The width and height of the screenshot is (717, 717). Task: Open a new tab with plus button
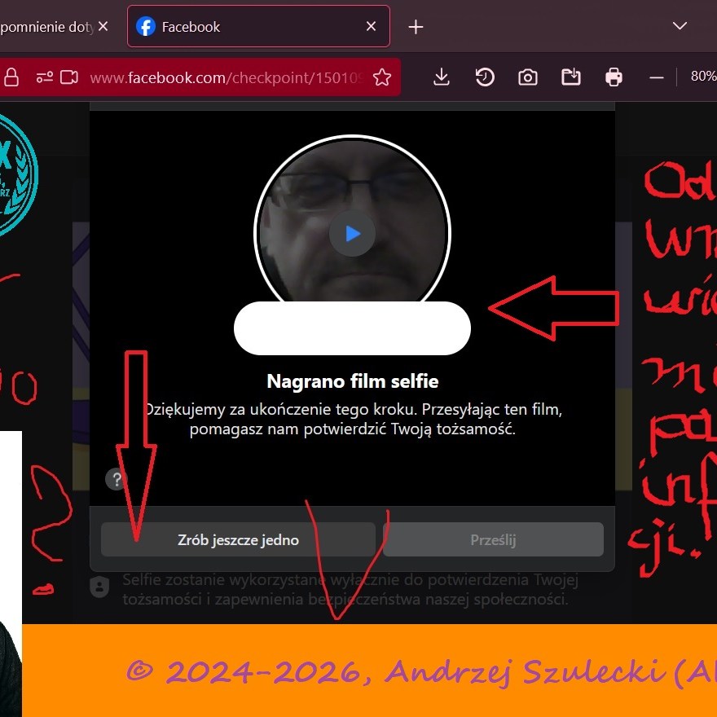[x=416, y=27]
